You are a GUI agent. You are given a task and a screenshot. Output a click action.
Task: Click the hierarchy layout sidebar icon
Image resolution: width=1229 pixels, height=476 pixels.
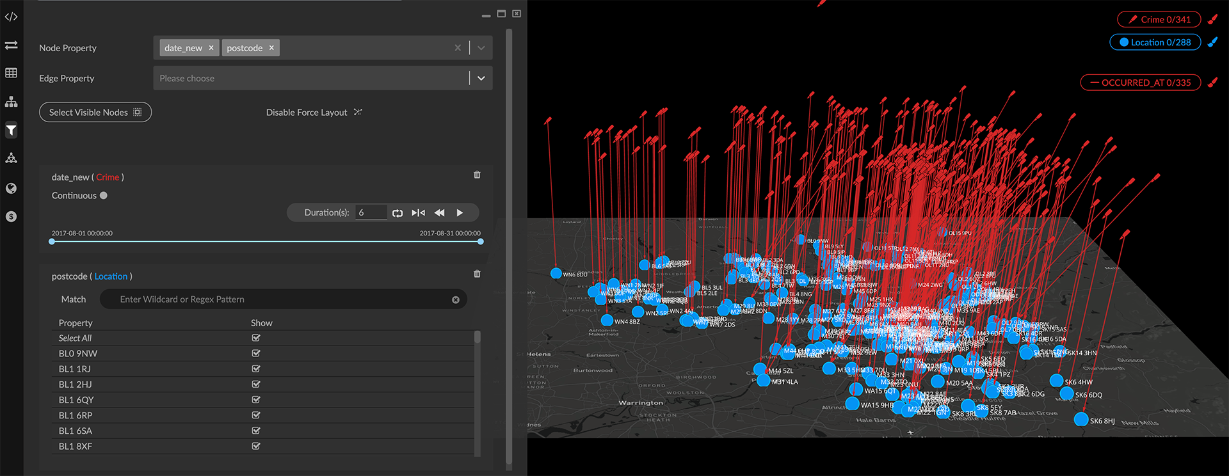click(x=11, y=102)
